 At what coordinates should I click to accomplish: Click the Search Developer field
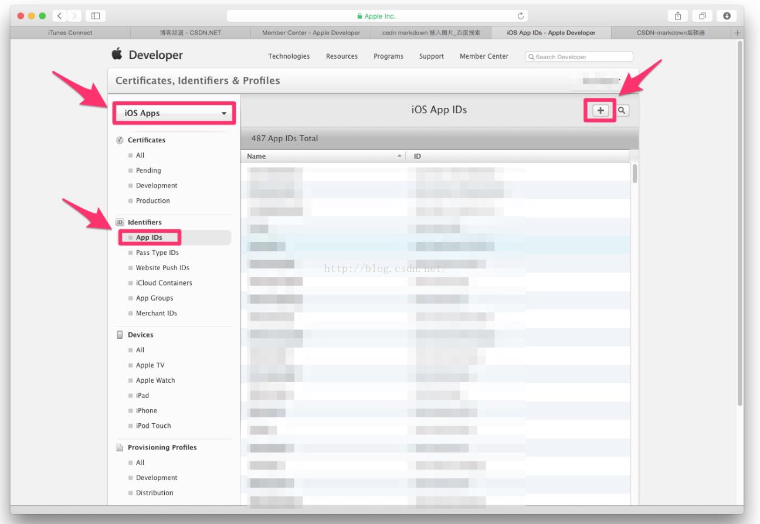click(579, 57)
